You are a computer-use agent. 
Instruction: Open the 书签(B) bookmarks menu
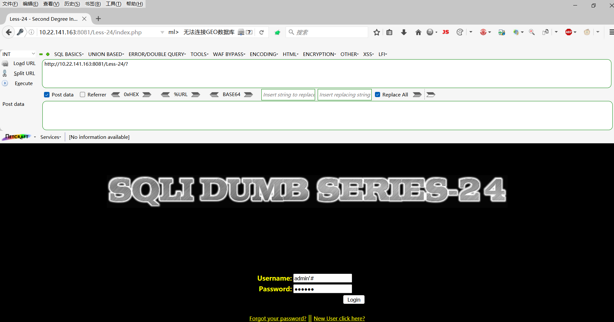point(93,4)
